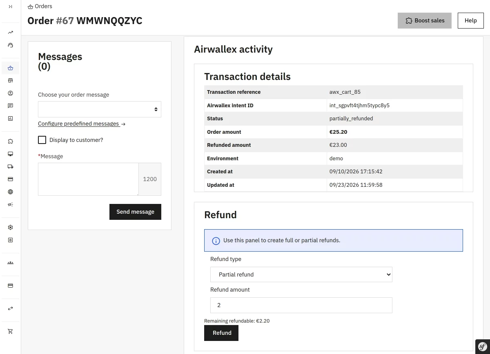Click the Transaction details heading

pyautogui.click(x=247, y=77)
